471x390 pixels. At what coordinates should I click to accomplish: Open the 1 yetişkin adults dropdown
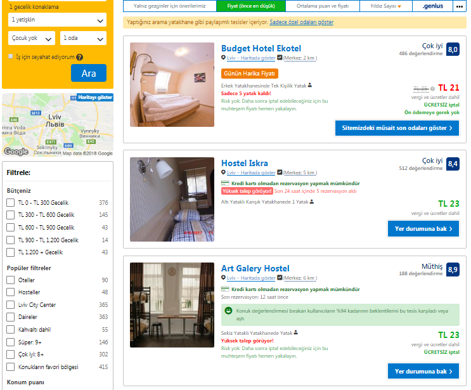click(58, 20)
